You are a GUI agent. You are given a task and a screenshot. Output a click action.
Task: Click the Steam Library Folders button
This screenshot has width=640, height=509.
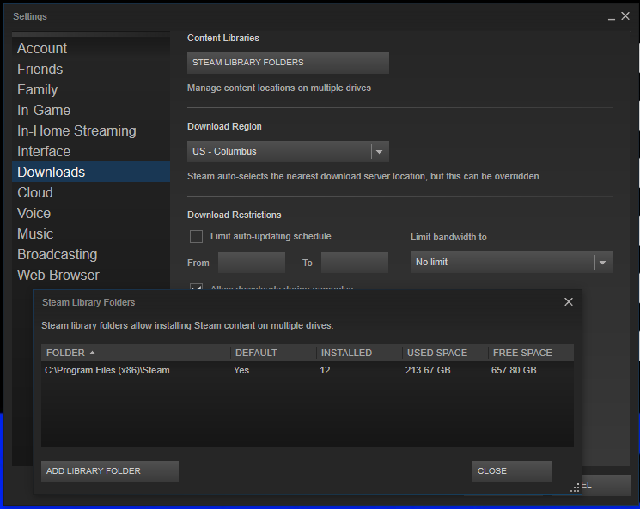tap(288, 63)
